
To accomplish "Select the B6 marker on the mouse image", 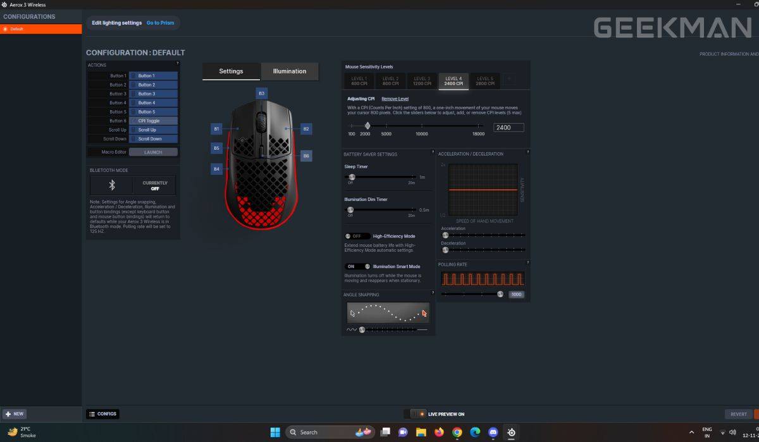I will 306,156.
